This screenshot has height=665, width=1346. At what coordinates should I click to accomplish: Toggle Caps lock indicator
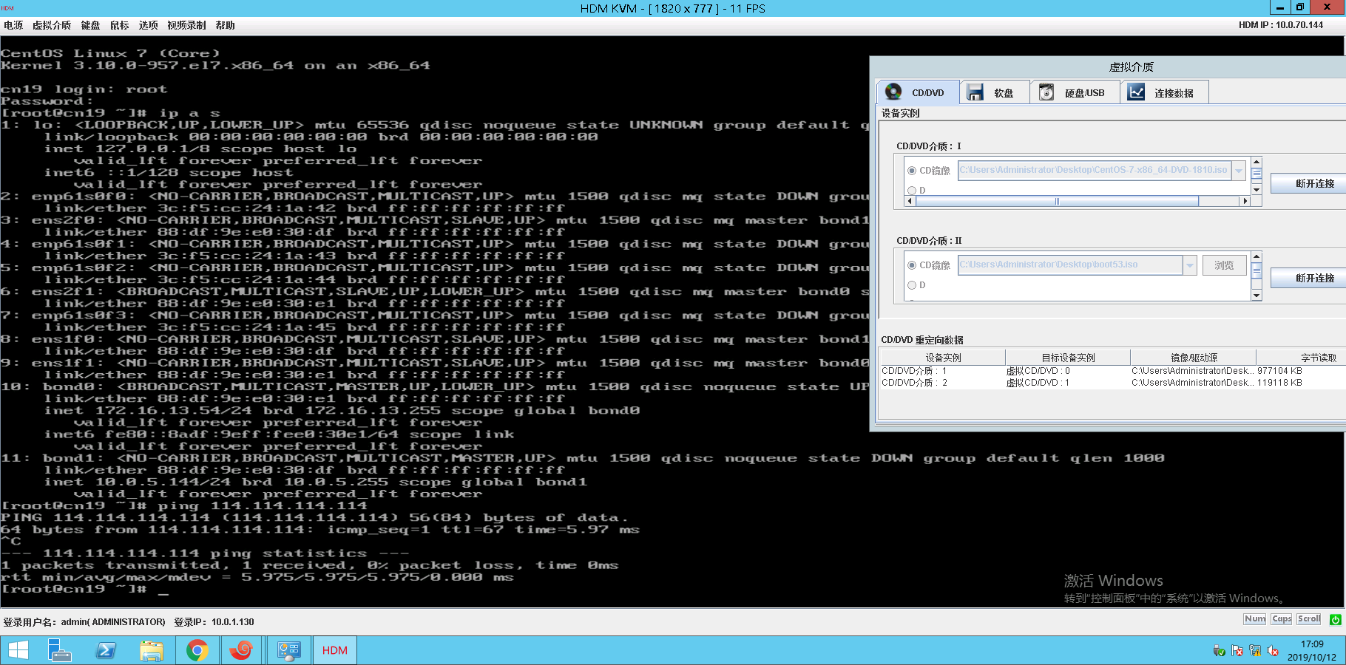click(1282, 619)
